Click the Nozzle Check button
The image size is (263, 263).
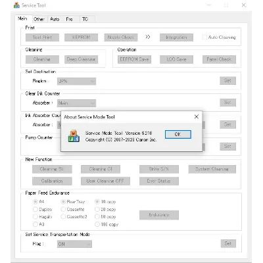(121, 37)
